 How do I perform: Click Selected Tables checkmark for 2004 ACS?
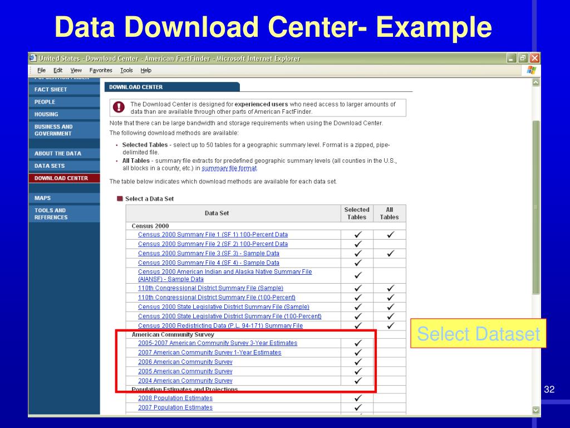pos(358,381)
